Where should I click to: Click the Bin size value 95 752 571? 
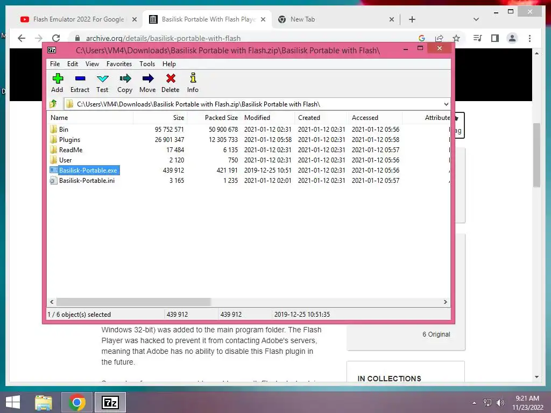(169, 129)
